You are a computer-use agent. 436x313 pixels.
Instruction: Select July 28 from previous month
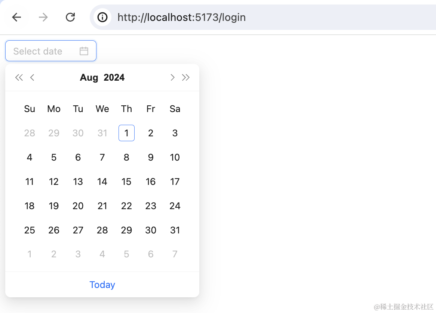coord(30,133)
